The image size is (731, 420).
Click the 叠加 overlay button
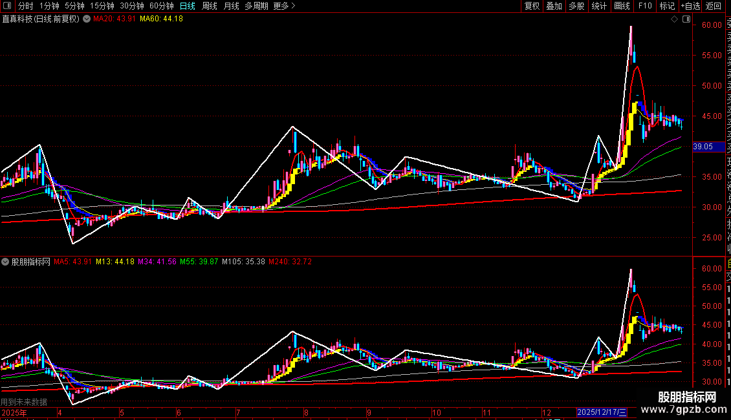(554, 6)
